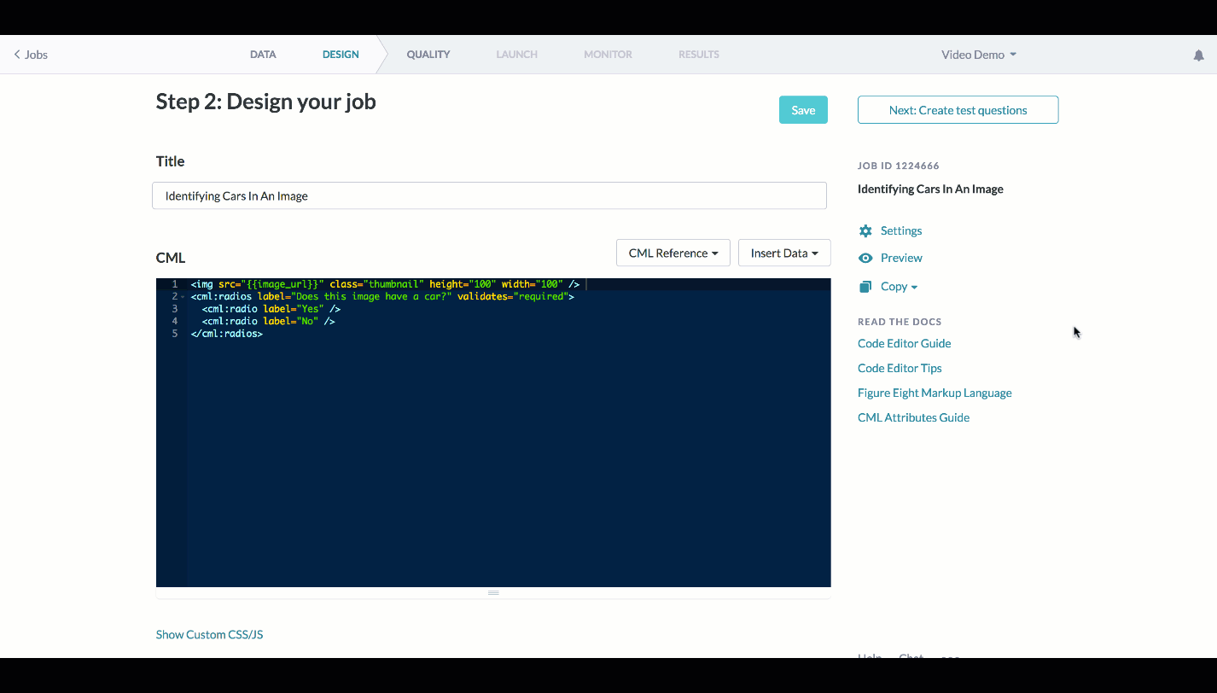Click the Copy documents icon
The width and height of the screenshot is (1217, 693).
pos(865,287)
